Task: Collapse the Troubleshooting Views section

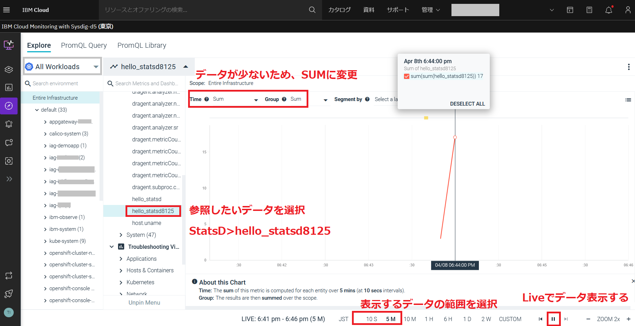Action: coord(112,247)
